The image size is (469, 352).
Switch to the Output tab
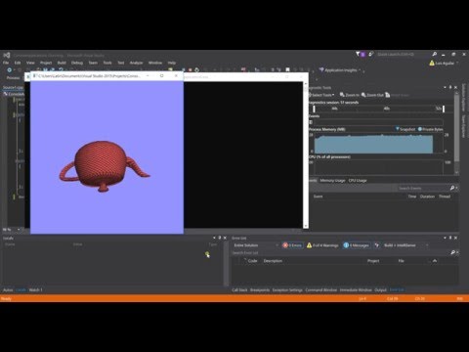tap(380, 289)
